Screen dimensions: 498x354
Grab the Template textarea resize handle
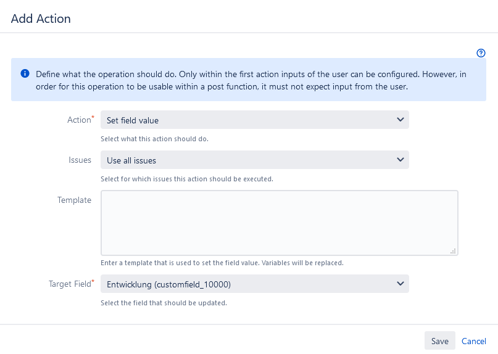(453, 251)
